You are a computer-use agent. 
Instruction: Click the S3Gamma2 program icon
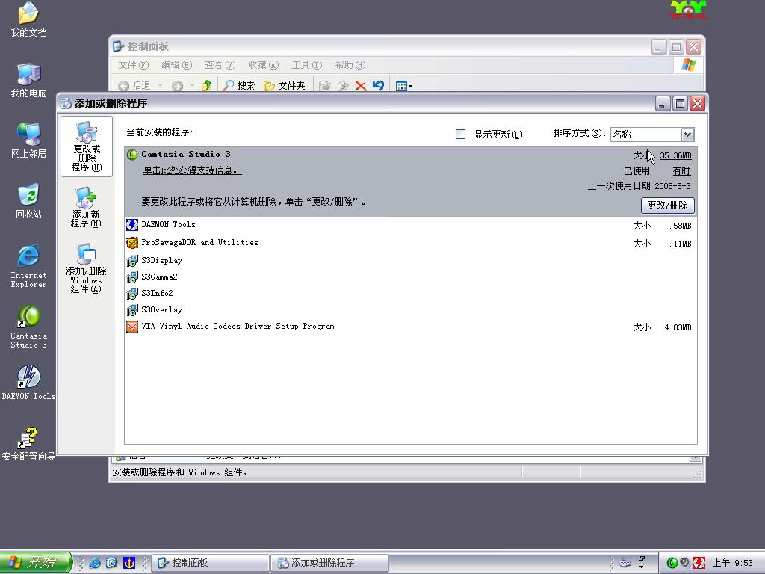[x=132, y=277]
